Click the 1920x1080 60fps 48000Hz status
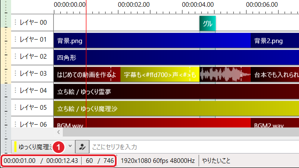Image resolution: width=299 pixels, height=168 pixels. coord(158,161)
